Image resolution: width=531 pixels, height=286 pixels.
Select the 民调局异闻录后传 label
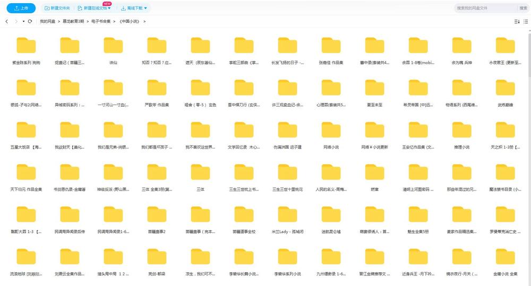pos(70,232)
